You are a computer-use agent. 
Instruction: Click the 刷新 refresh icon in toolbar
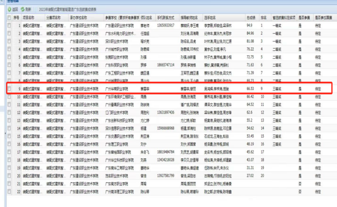coord(23,9)
